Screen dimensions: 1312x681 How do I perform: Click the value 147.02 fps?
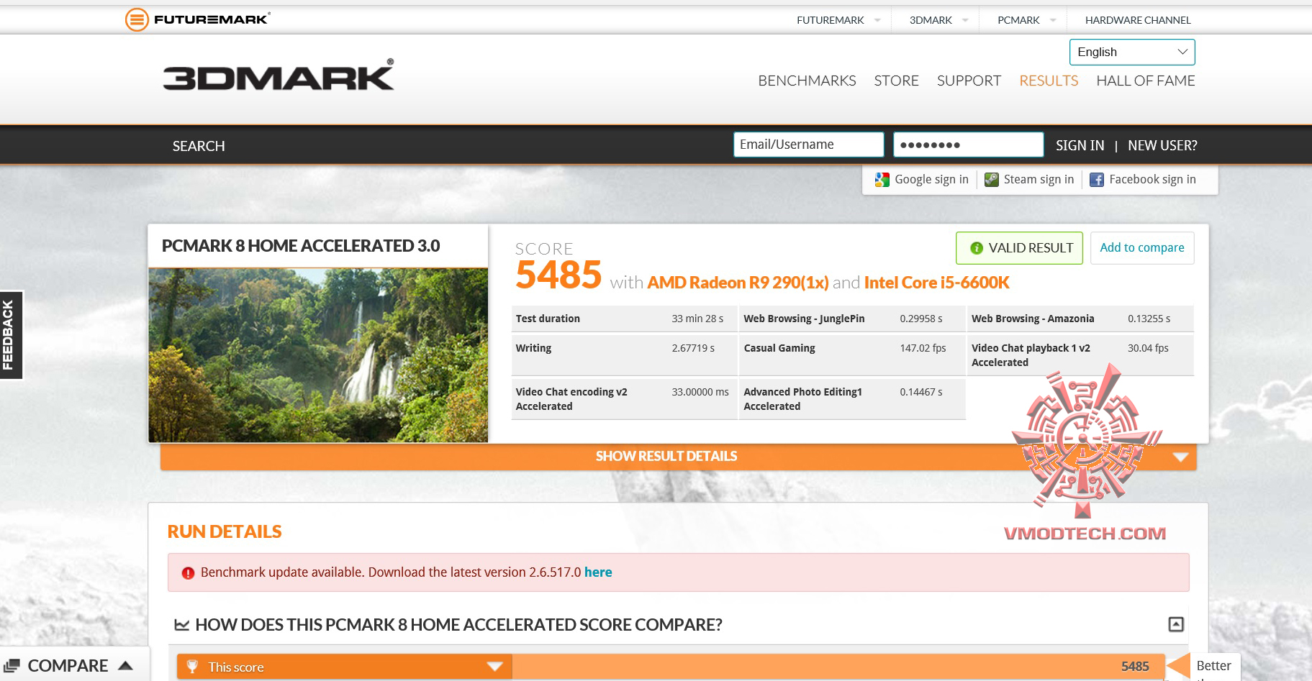pyautogui.click(x=923, y=348)
